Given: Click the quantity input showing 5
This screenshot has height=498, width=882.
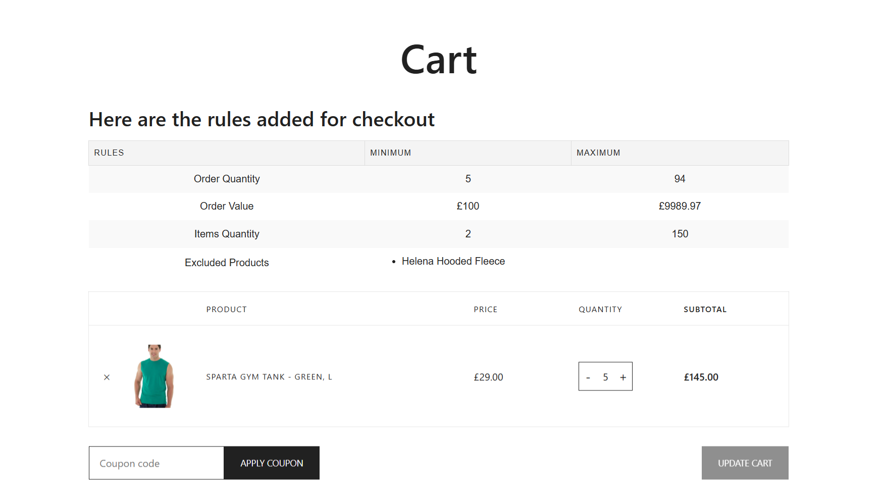Looking at the screenshot, I should (605, 377).
